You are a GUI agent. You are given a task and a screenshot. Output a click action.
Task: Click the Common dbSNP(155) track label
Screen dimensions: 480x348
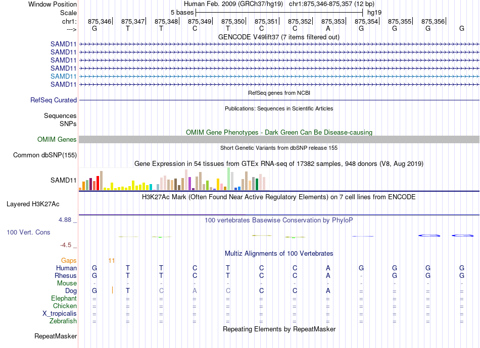(44, 155)
